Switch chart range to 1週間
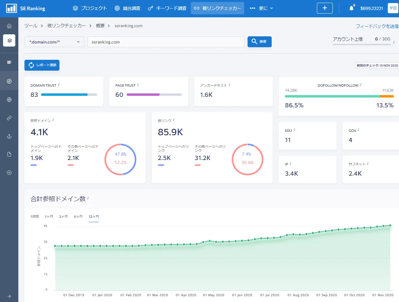The width and height of the screenshot is (399, 302). [x=35, y=216]
